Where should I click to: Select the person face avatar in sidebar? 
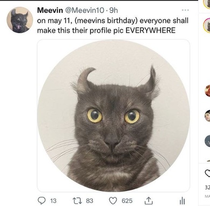pos(207,116)
